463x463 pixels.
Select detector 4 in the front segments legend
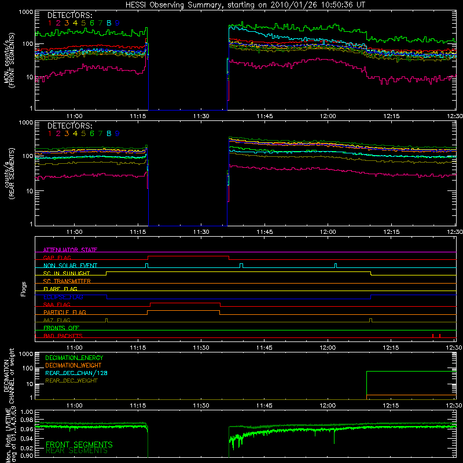[x=75, y=23]
